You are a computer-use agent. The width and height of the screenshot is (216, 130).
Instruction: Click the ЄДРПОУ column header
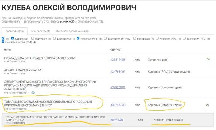[115, 50]
